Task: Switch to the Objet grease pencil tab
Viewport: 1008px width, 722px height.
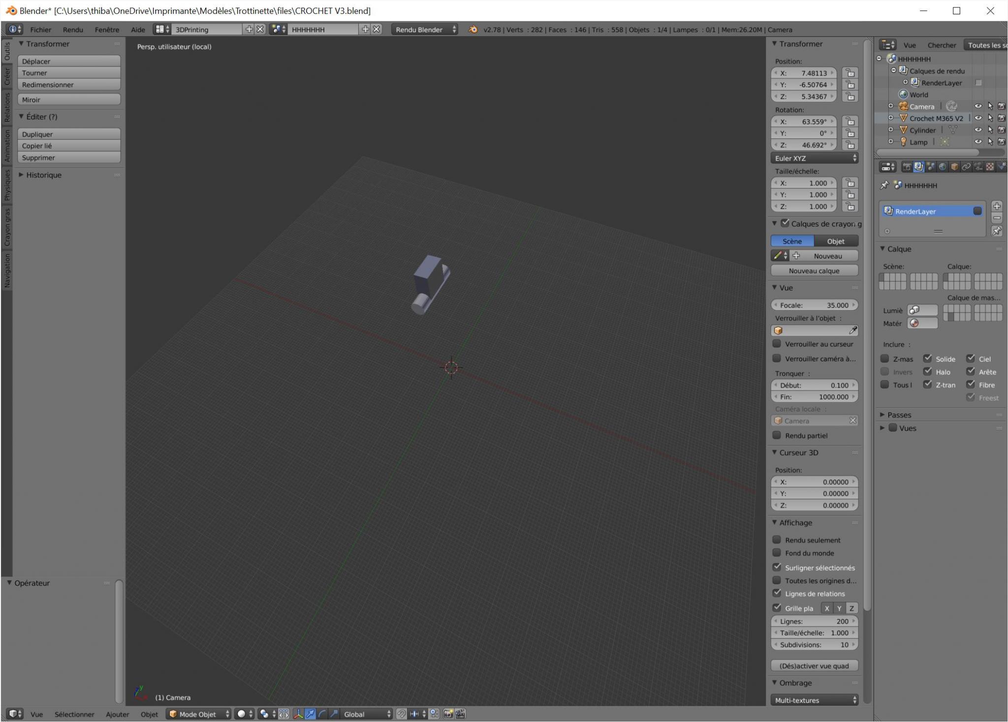Action: click(836, 241)
